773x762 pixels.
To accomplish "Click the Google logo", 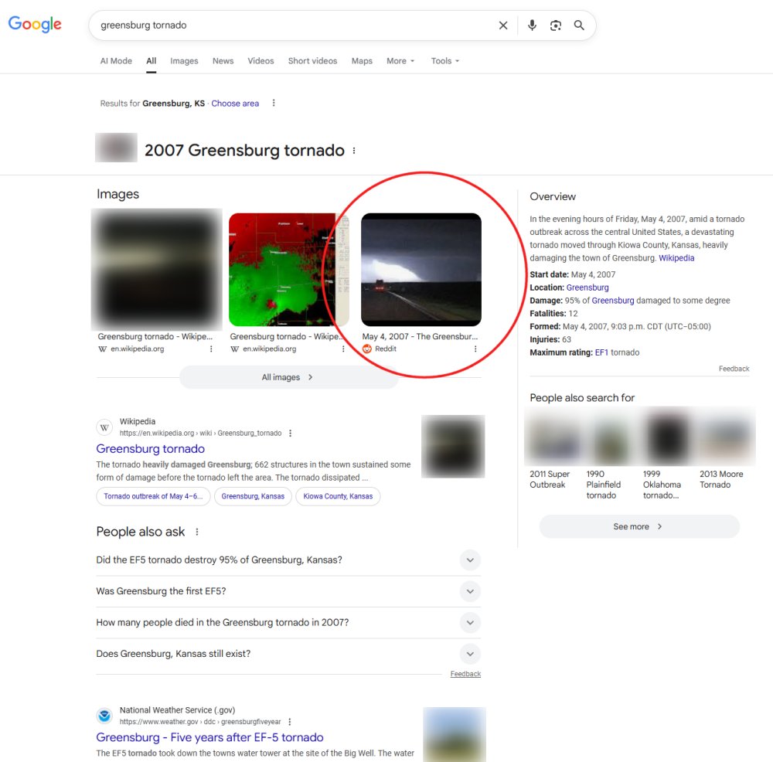I will tap(35, 25).
